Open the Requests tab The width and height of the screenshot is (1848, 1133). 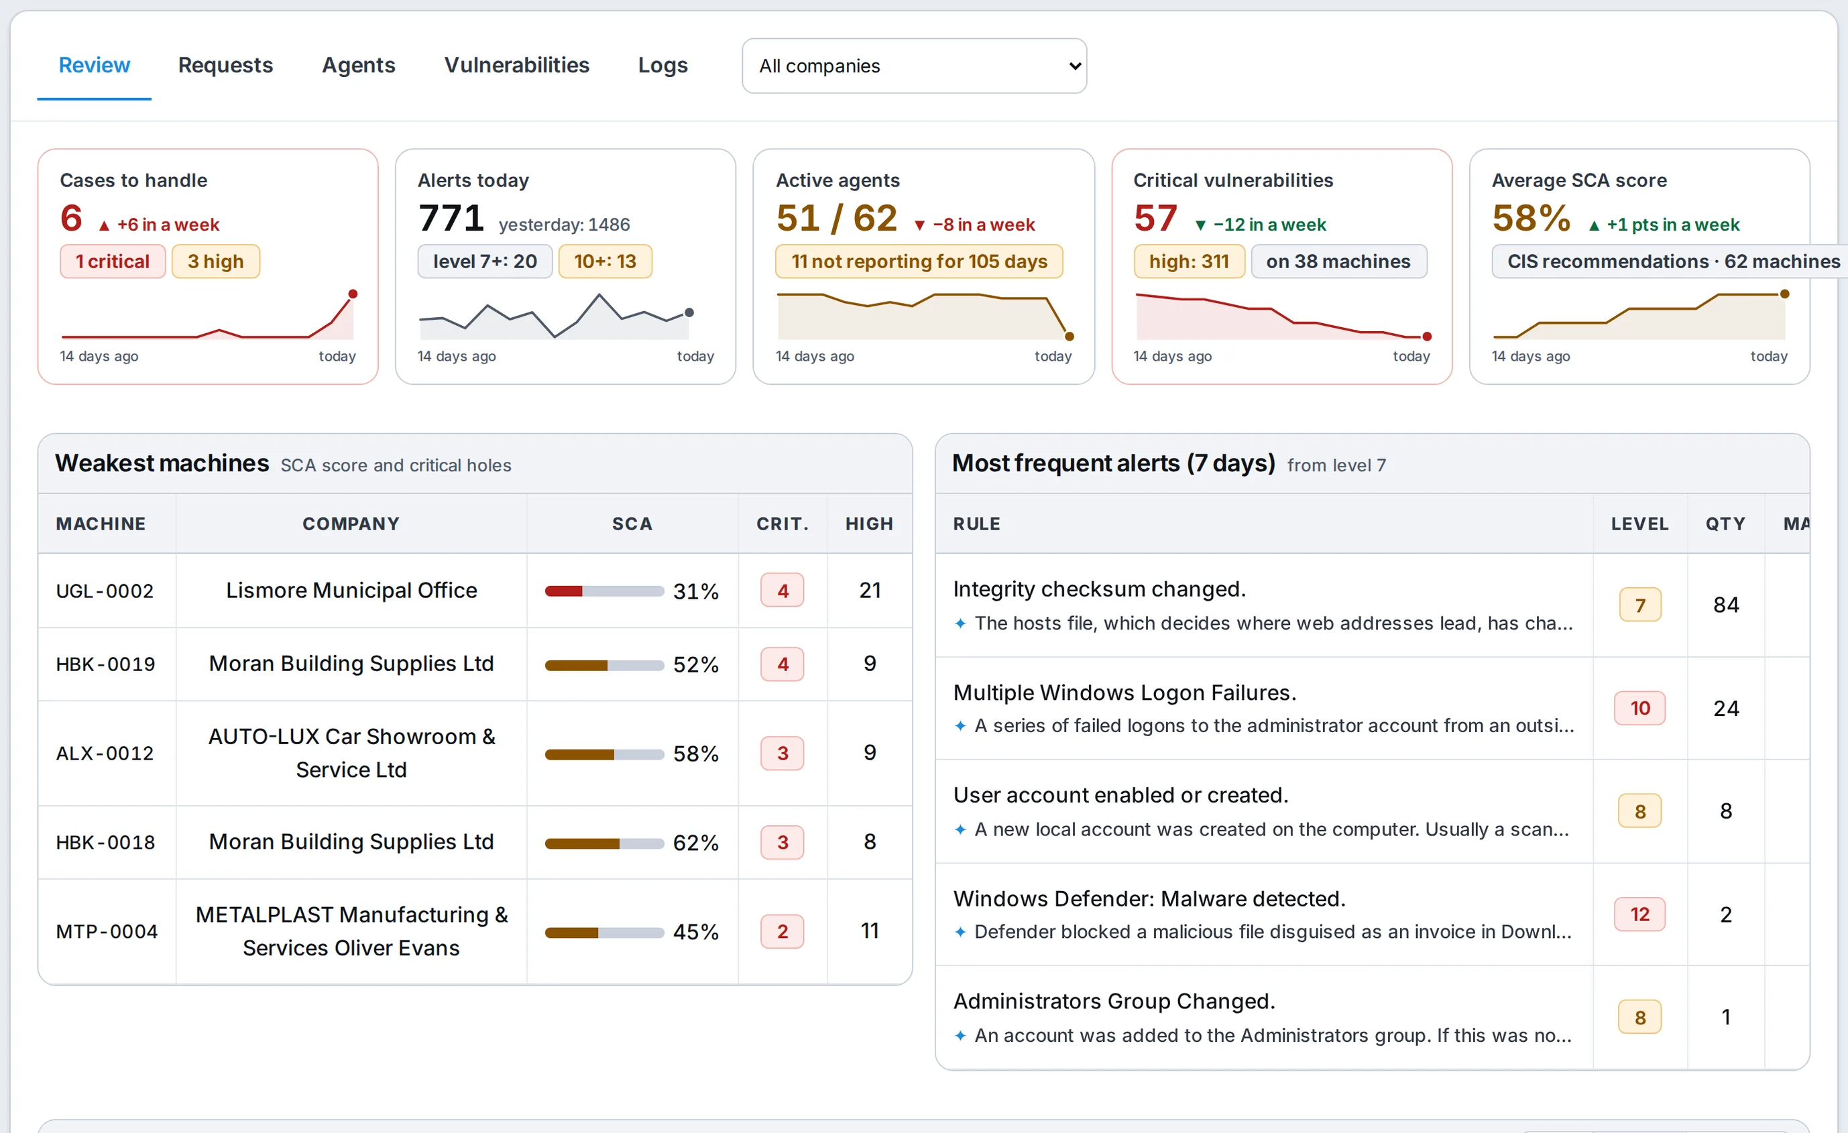225,66
